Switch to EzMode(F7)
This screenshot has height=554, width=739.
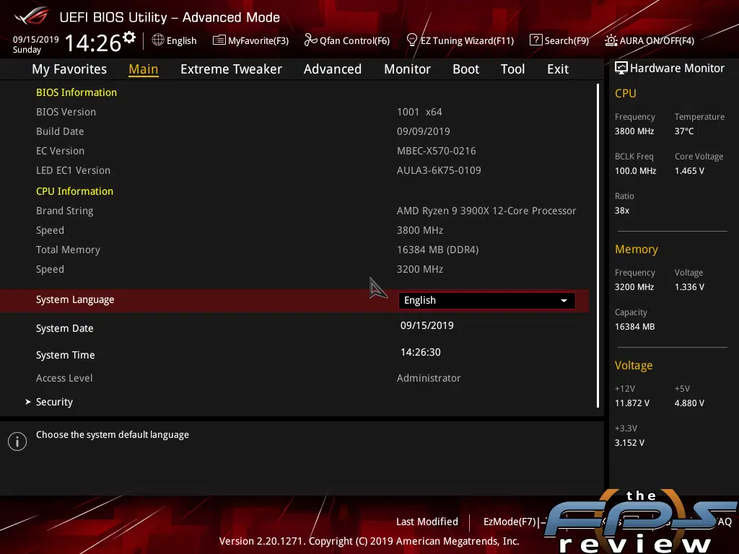pos(510,522)
